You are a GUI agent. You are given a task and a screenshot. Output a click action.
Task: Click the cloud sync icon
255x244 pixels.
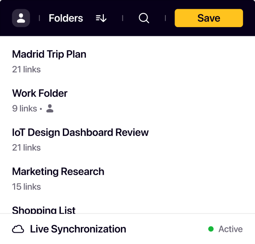[x=18, y=229]
